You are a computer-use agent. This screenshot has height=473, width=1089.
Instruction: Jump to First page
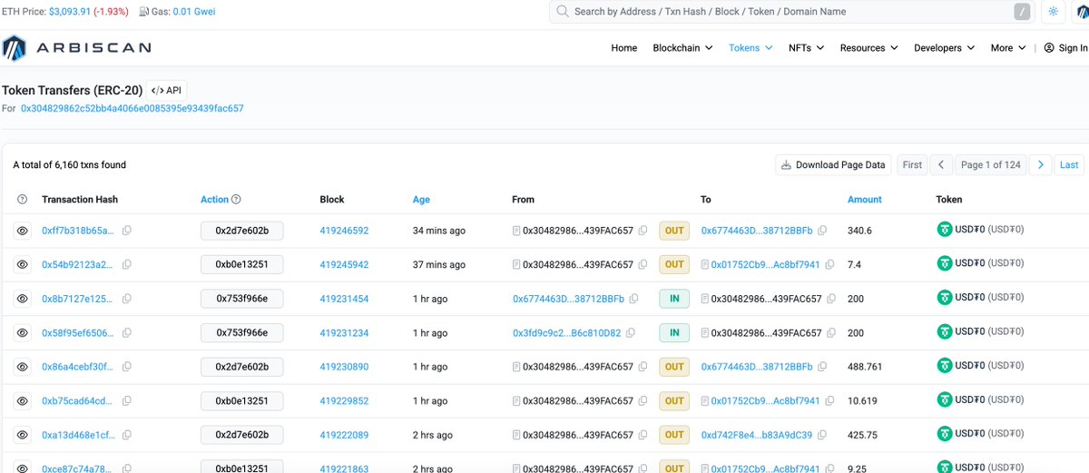point(912,165)
